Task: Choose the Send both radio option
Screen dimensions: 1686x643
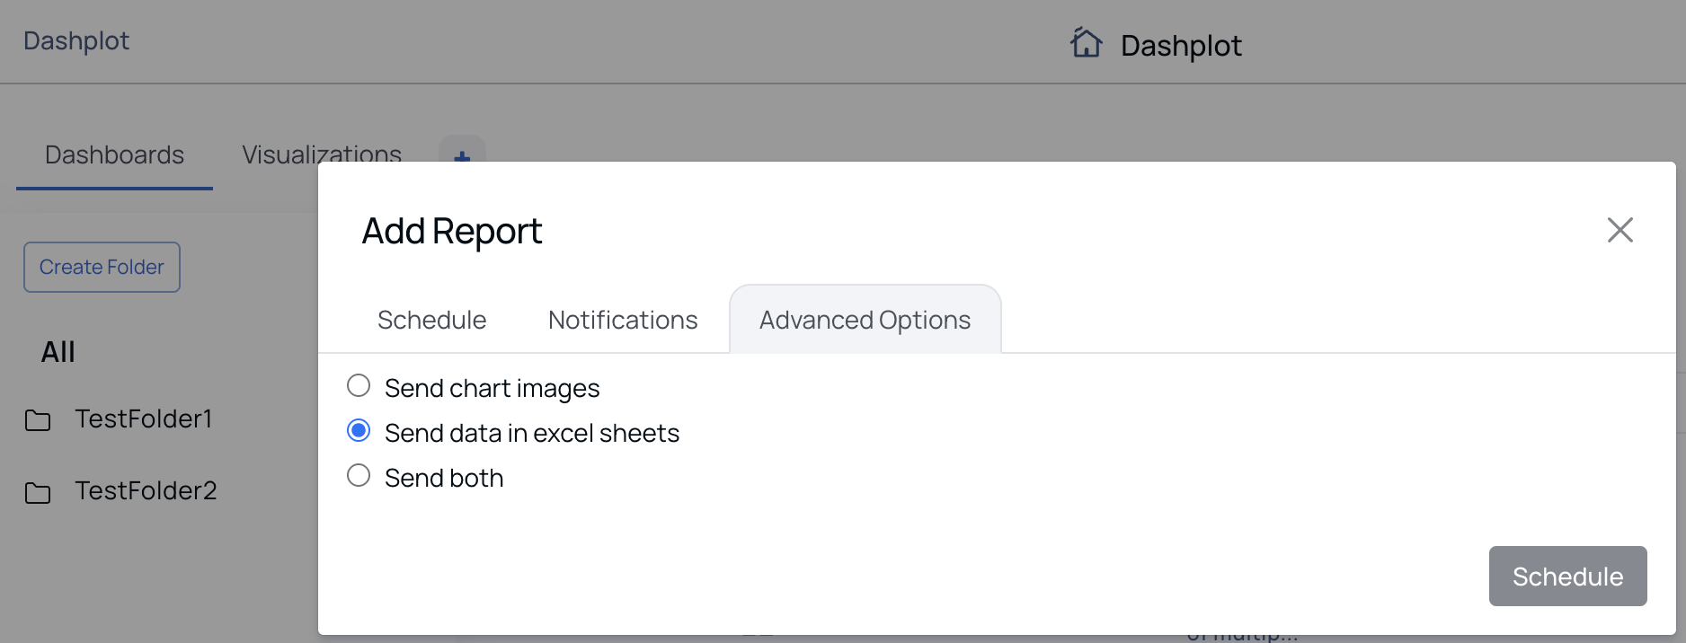Action: [x=359, y=476]
